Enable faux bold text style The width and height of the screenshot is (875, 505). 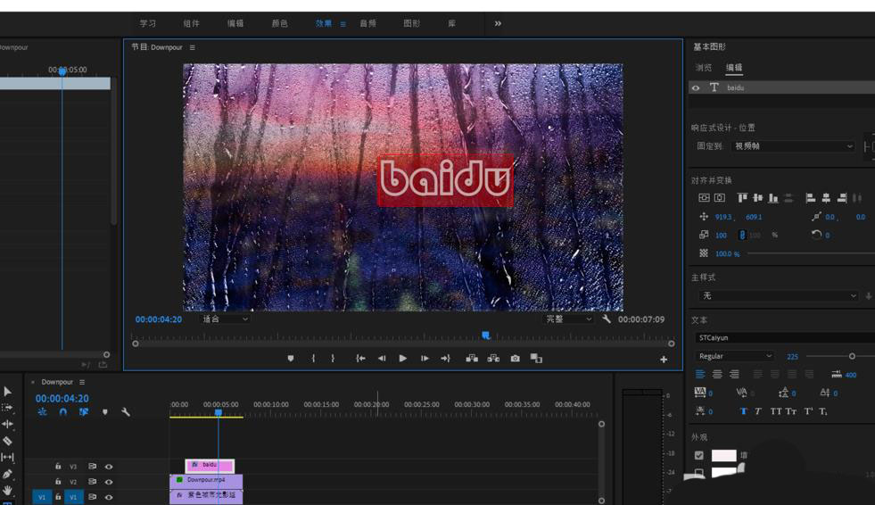click(x=743, y=411)
